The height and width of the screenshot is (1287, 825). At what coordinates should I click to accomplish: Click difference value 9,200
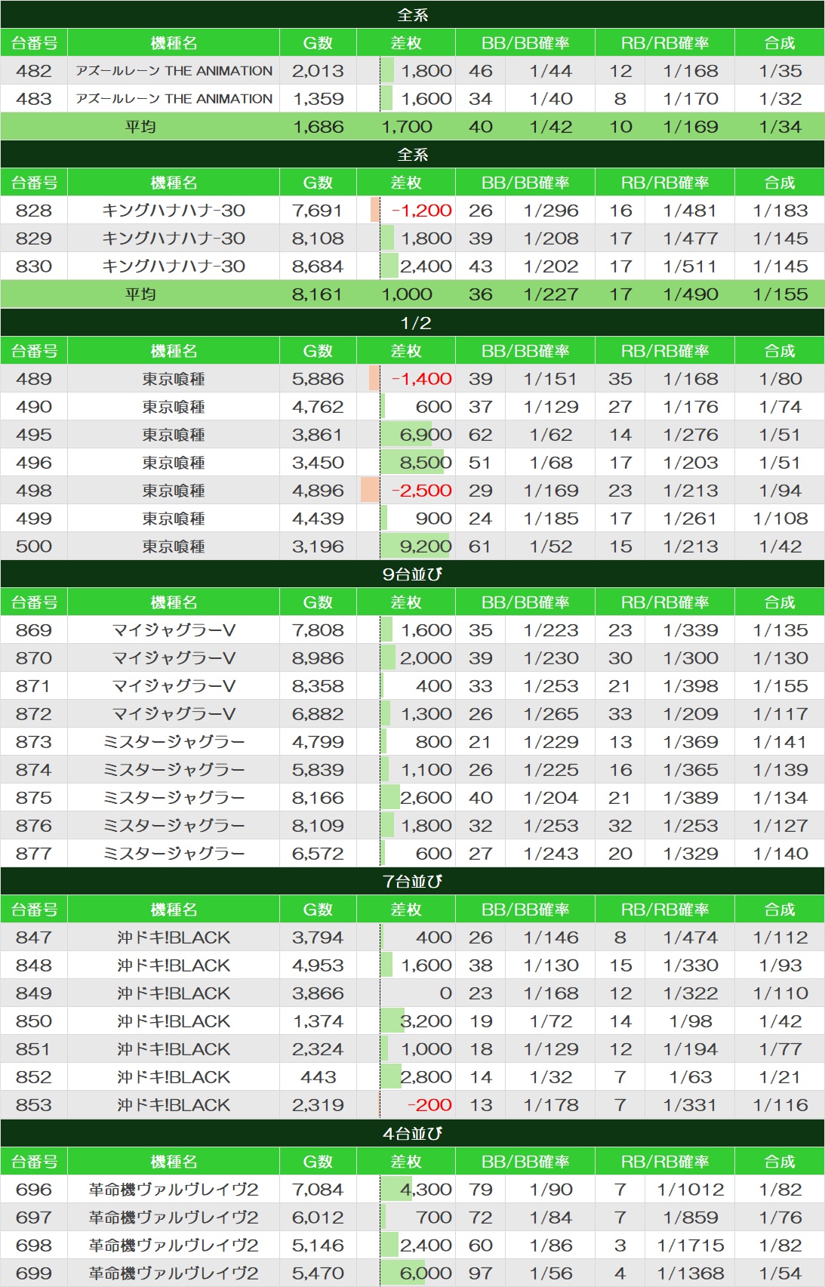pyautogui.click(x=426, y=547)
